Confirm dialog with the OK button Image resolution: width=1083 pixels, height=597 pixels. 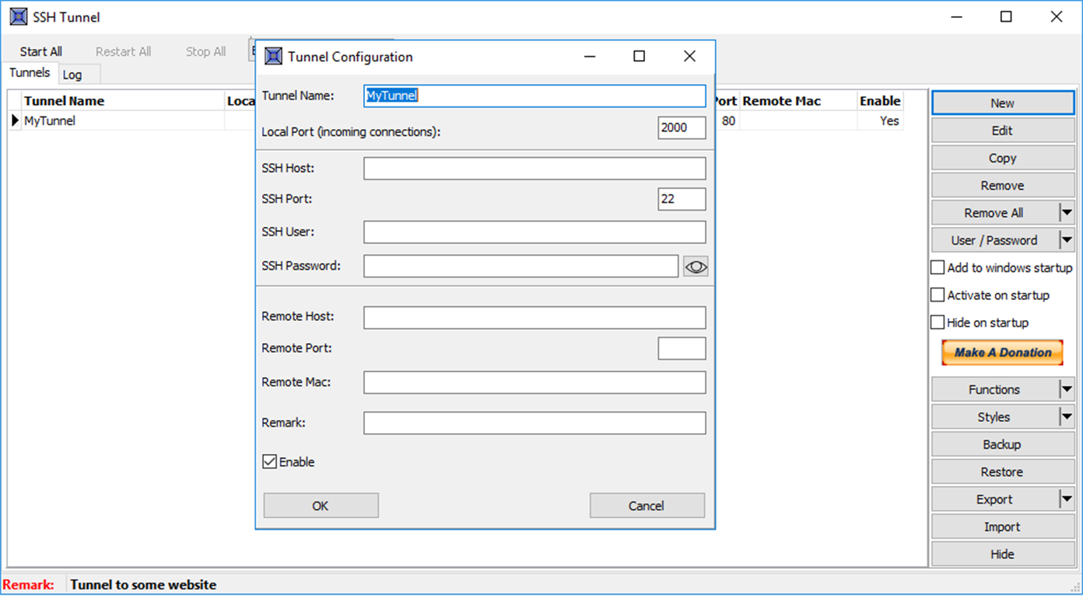[x=321, y=505]
